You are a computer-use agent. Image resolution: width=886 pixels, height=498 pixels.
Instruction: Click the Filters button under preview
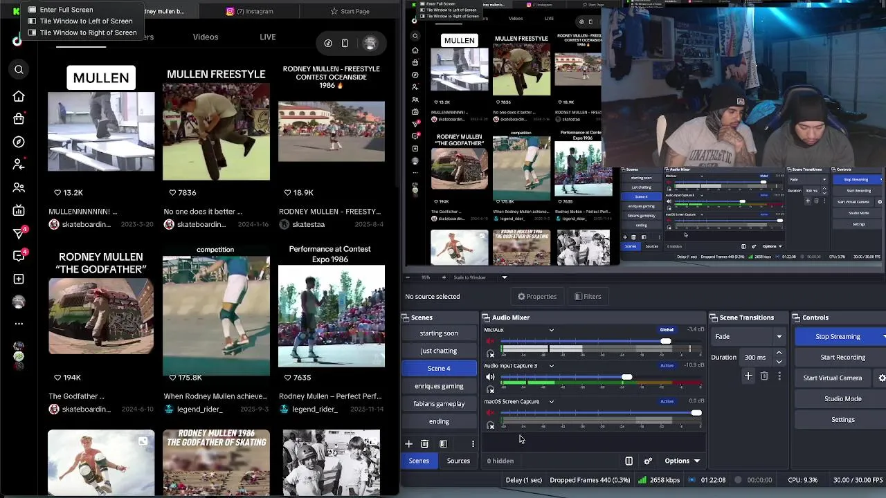point(588,297)
